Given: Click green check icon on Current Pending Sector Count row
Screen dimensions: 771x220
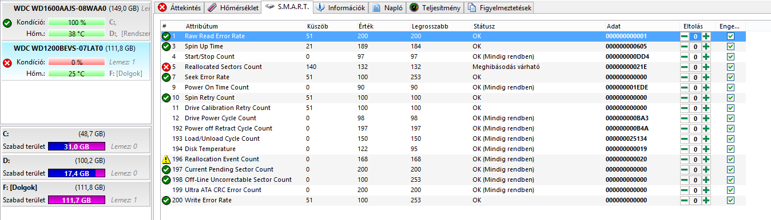Looking at the screenshot, I should tap(166, 169).
